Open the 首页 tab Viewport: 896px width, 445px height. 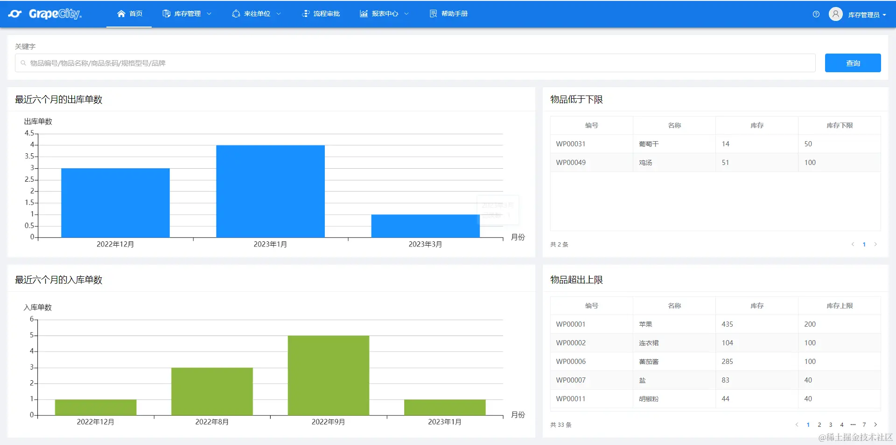coord(129,14)
